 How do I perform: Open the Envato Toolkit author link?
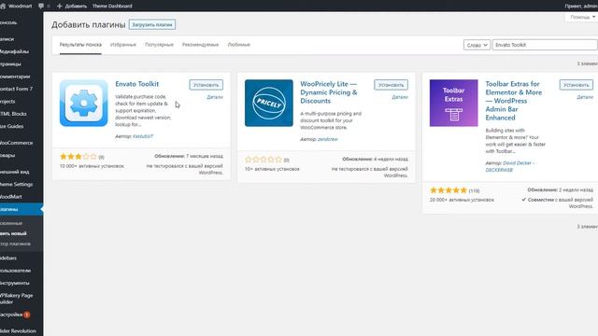click(143, 136)
